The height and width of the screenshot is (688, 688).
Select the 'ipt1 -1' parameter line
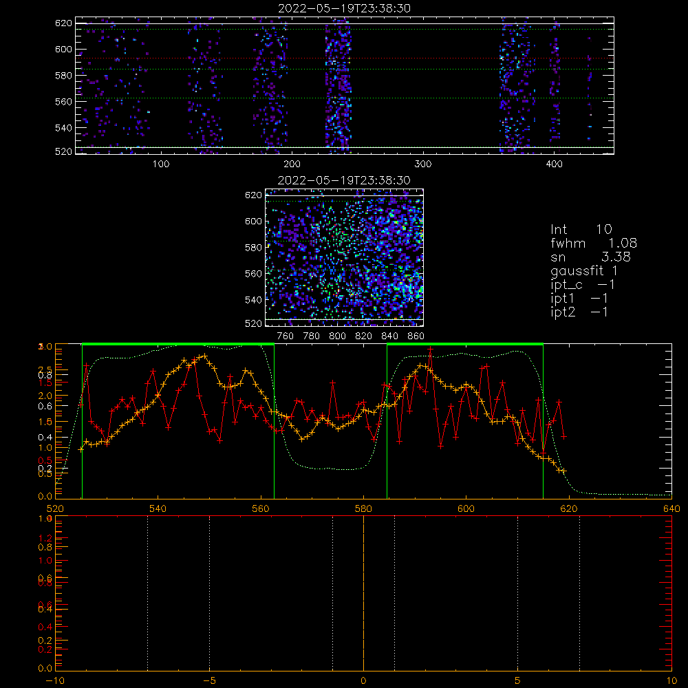click(x=579, y=299)
